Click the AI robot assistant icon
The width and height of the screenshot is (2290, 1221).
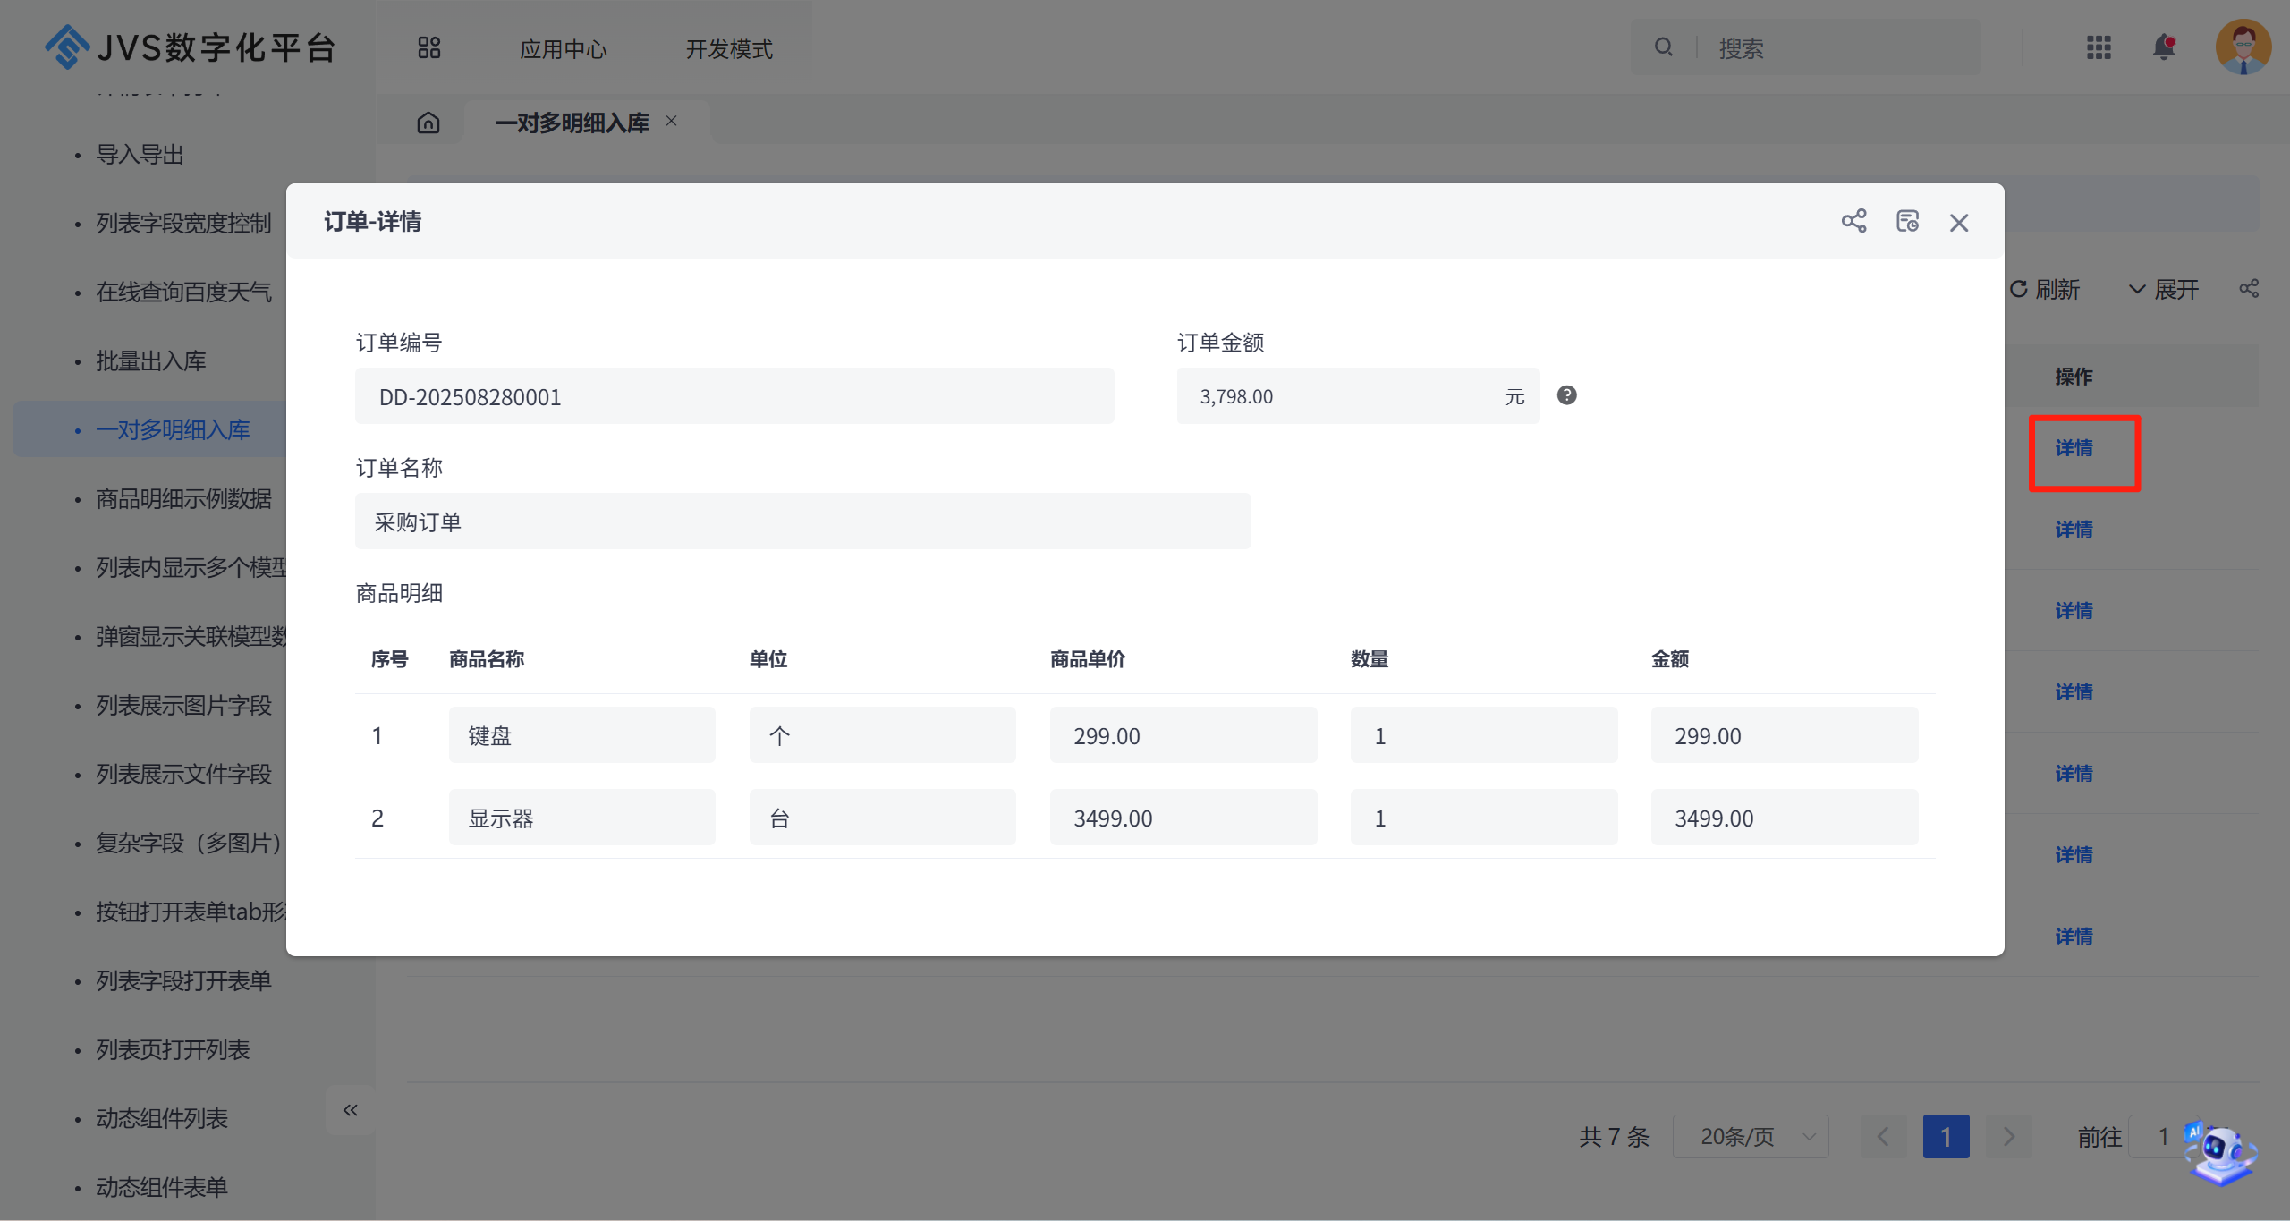click(x=2220, y=1154)
